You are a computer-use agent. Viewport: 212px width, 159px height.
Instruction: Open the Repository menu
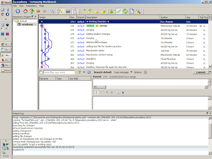[31, 6]
